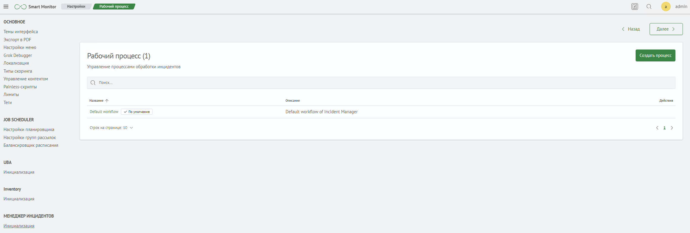Viewport: 690px width, 233px height.
Task: Open the notes edit icon in header
Action: click(x=635, y=7)
